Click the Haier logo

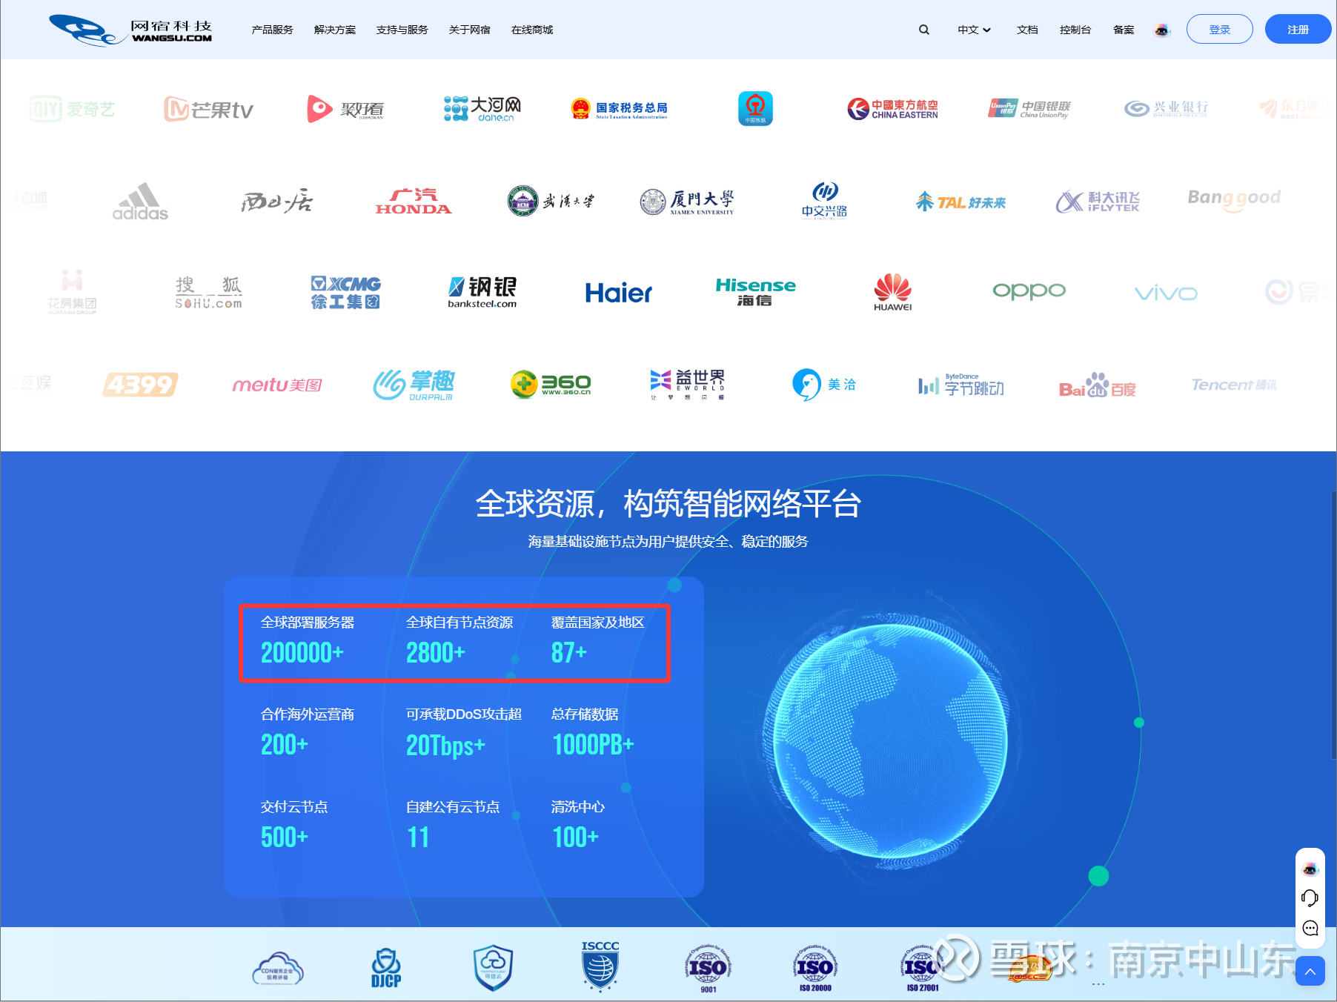tap(619, 293)
